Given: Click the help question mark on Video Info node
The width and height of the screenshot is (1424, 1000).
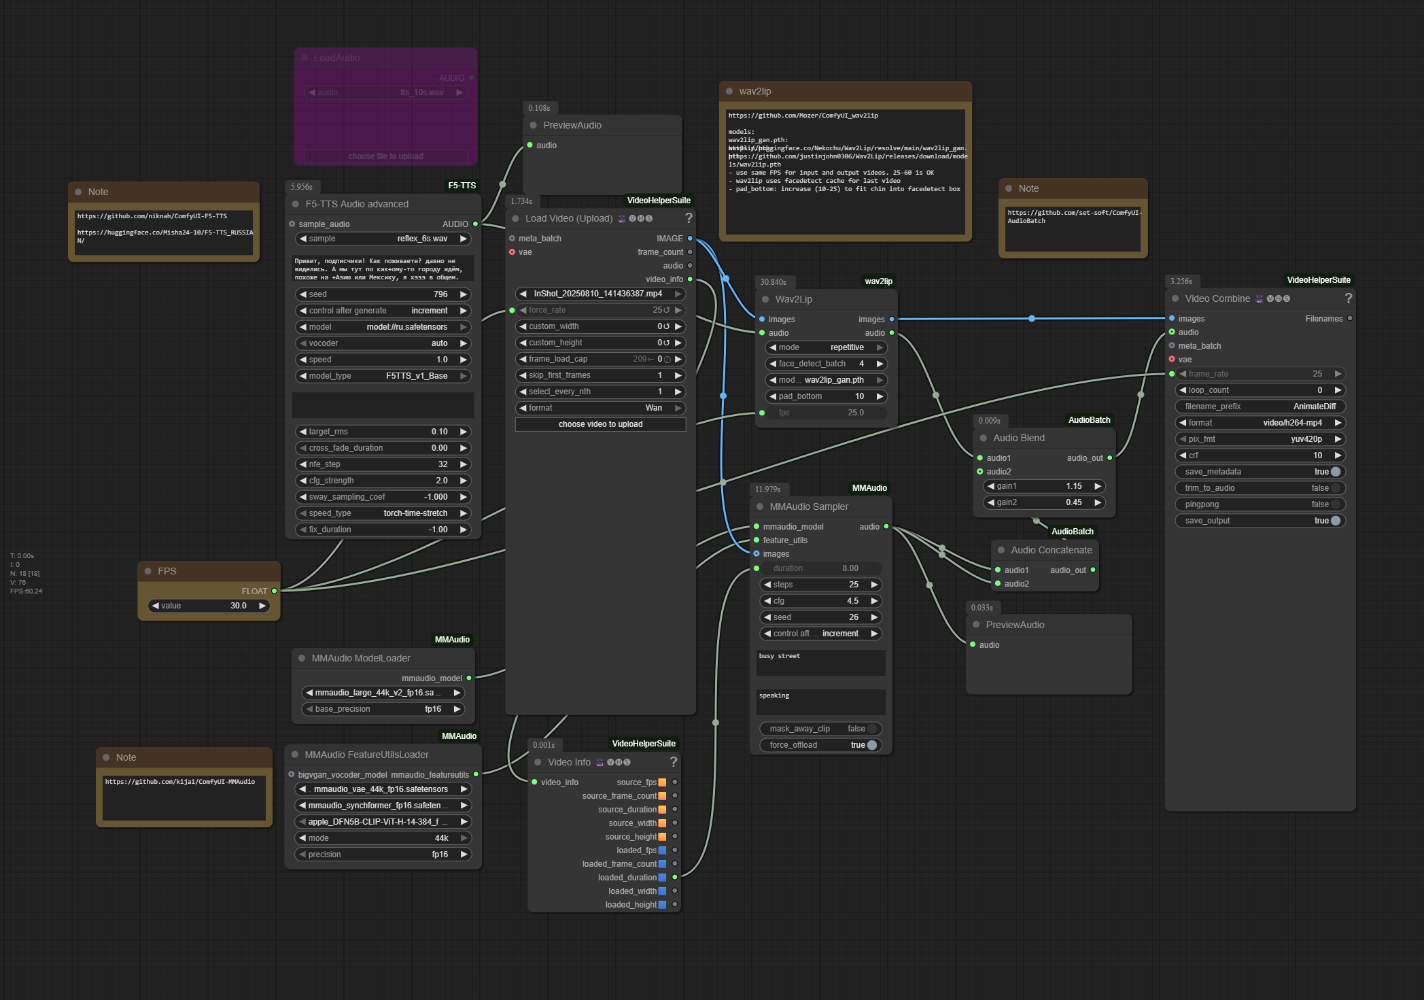Looking at the screenshot, I should pyautogui.click(x=674, y=762).
